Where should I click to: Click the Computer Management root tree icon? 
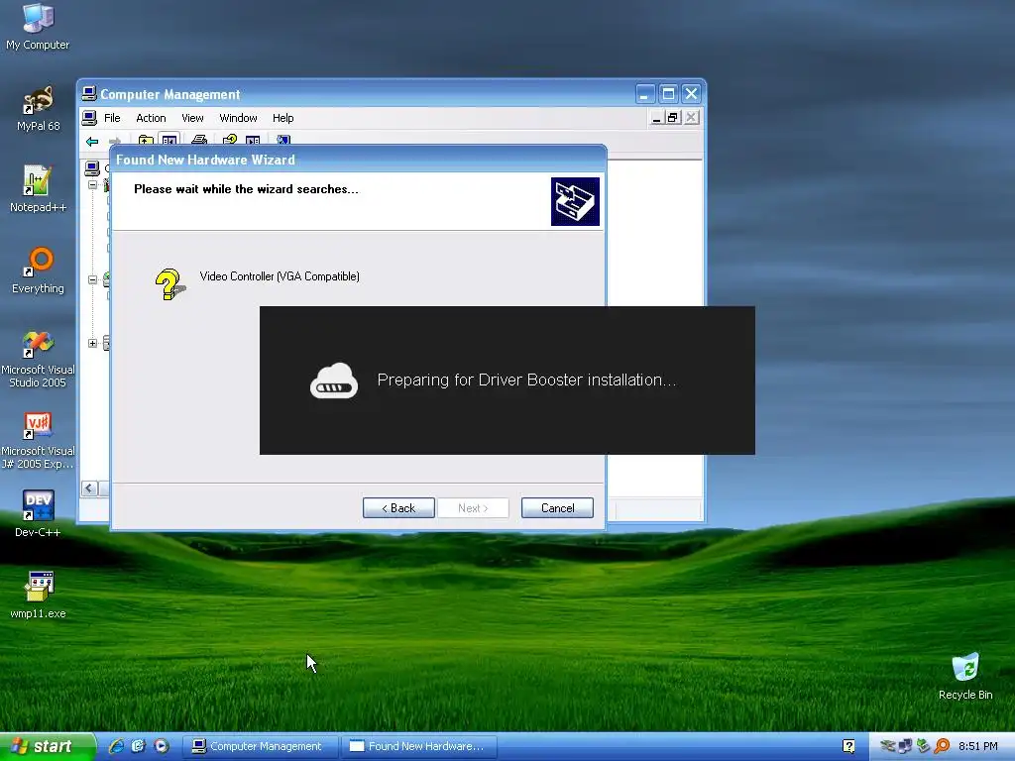(x=92, y=168)
